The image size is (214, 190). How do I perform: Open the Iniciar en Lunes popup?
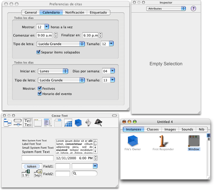point(53,71)
